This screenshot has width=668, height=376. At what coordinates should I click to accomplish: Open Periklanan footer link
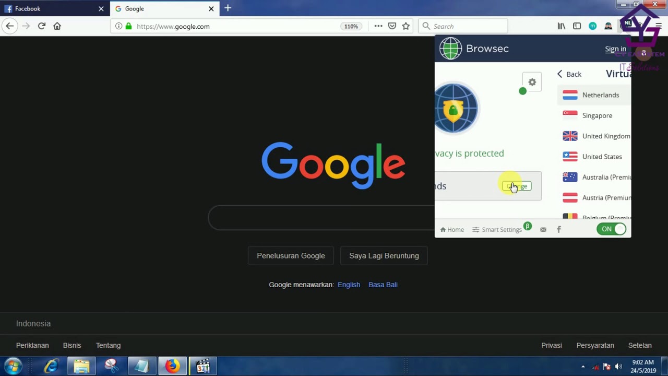coord(32,345)
